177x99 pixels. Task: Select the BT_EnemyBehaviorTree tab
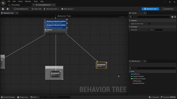(x=44, y=5)
